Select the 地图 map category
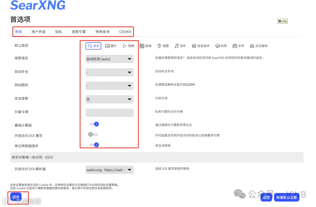The image size is (316, 207). click(x=163, y=46)
